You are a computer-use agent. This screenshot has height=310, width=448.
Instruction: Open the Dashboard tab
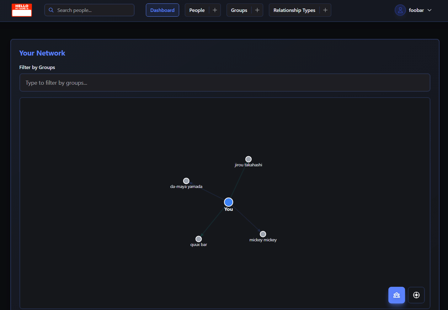[x=162, y=10]
